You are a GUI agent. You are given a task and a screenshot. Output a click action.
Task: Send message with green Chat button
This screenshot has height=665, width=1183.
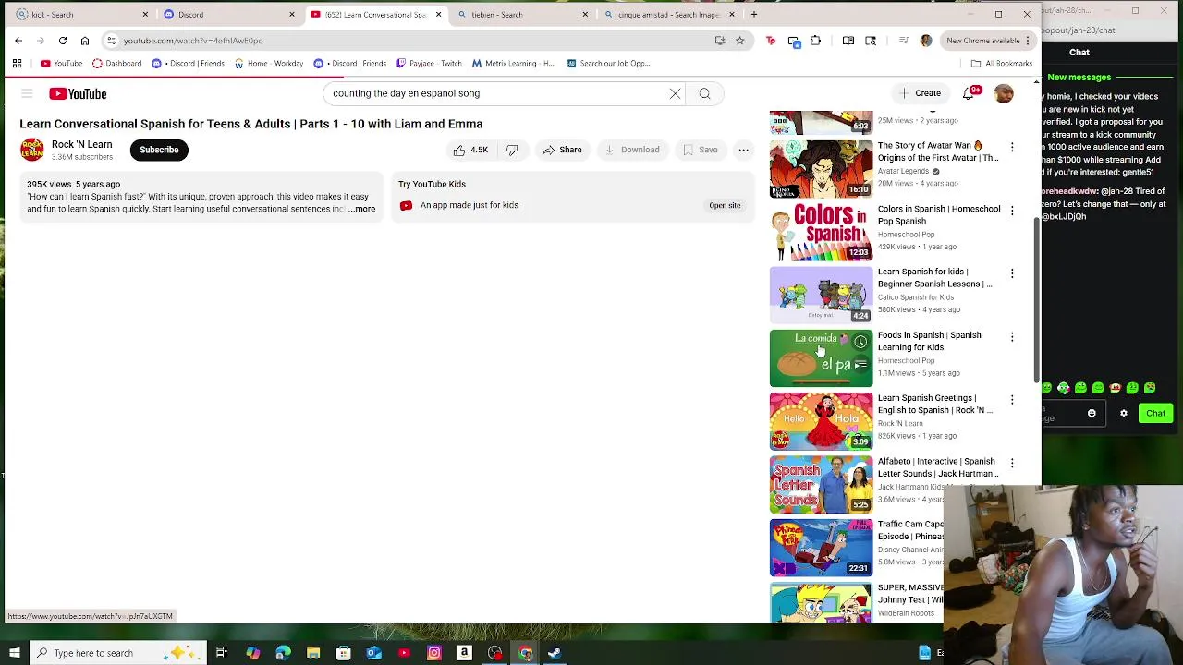pos(1156,414)
